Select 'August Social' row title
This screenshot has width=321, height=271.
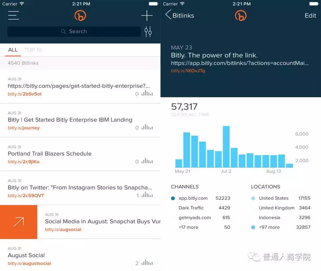26,255
